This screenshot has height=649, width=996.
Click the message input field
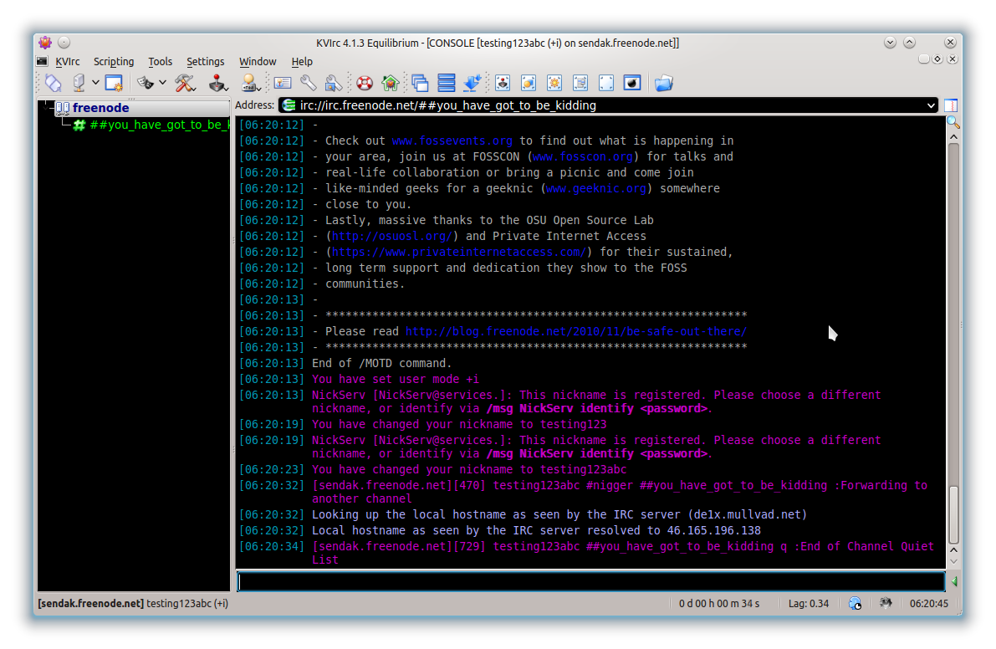(x=591, y=582)
